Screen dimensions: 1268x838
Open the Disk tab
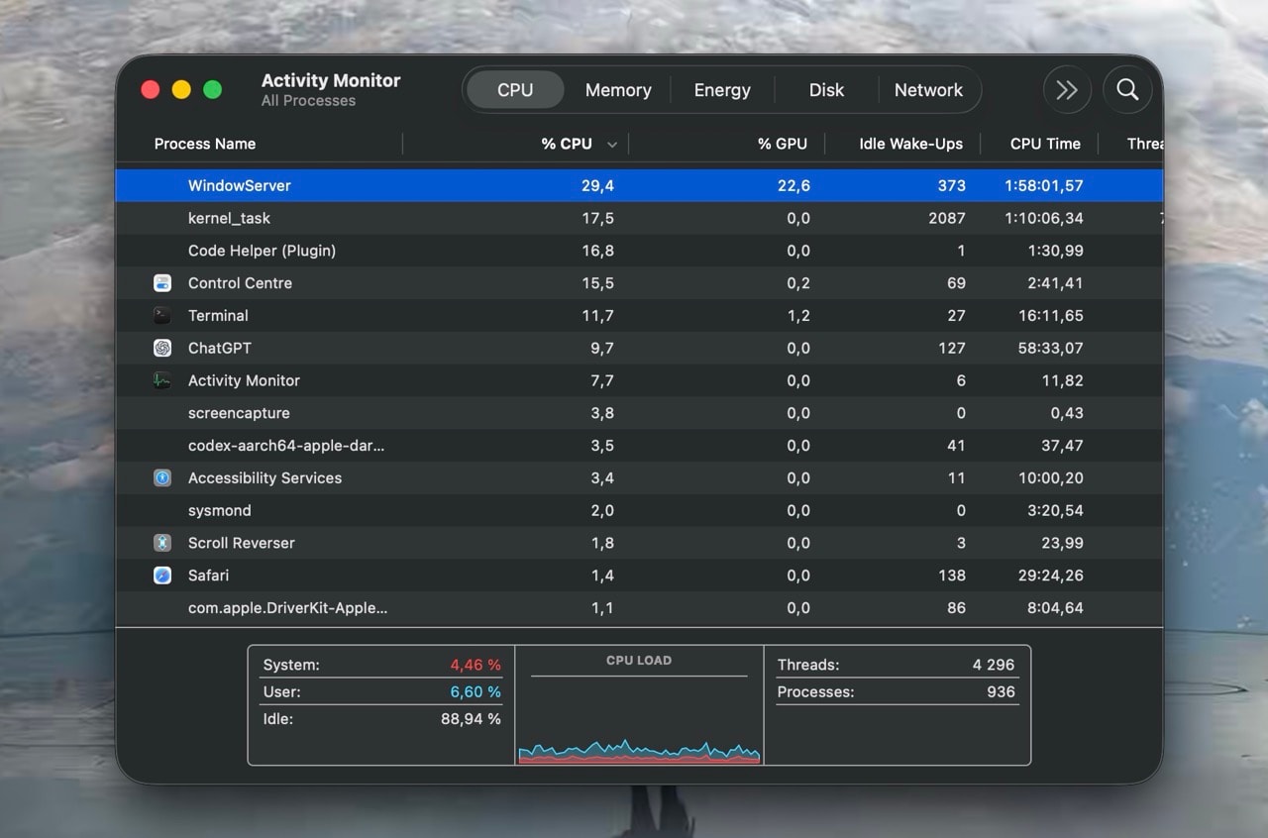point(826,90)
